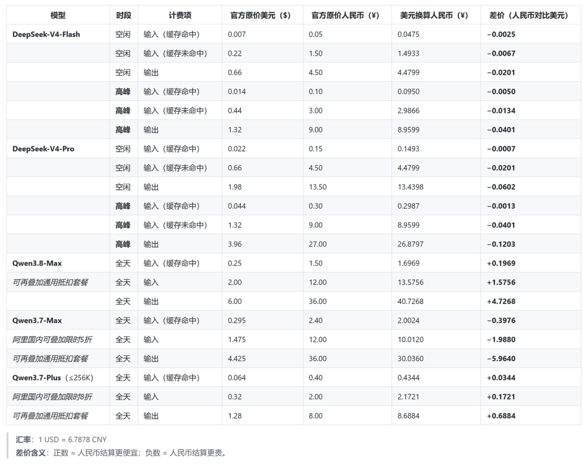The width and height of the screenshot is (586, 465).
Task: Select the Qwen3.7-Plus (≤256K) model name
Action: [53, 378]
